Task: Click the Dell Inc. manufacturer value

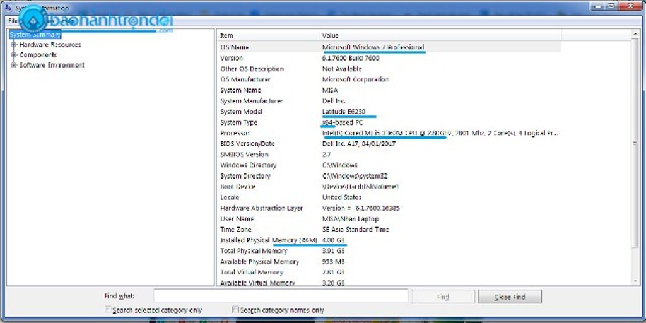Action: click(x=334, y=101)
